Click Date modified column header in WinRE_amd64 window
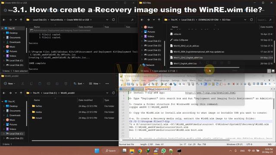Screen dimensions: 276x155 [x=85, y=100]
